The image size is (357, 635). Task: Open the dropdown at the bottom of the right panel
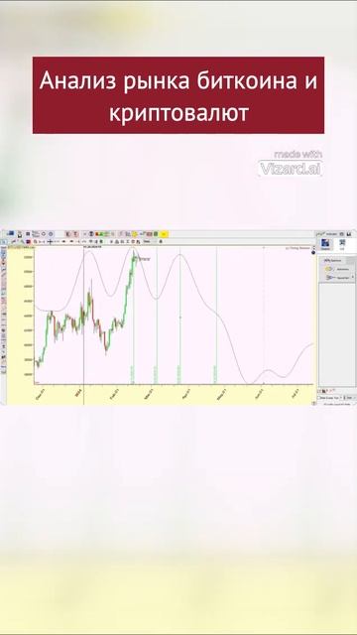330,398
